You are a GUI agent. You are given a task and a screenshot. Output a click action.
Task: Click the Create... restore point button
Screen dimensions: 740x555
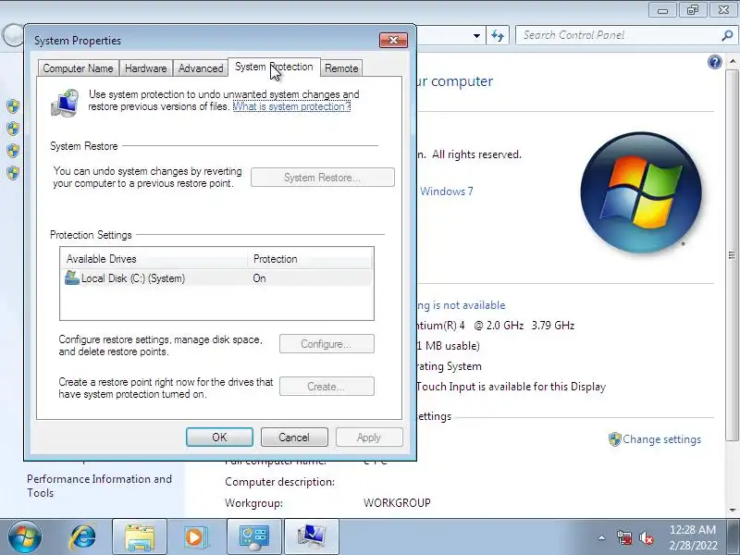click(327, 387)
